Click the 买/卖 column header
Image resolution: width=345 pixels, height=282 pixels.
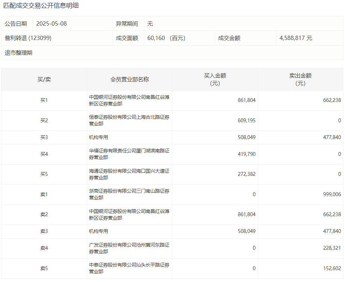point(44,80)
